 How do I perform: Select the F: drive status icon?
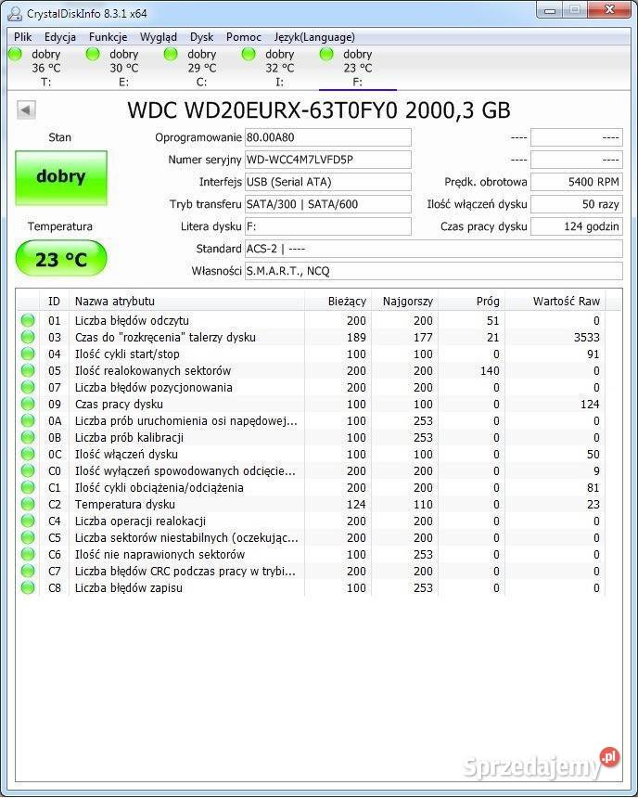tap(326, 55)
